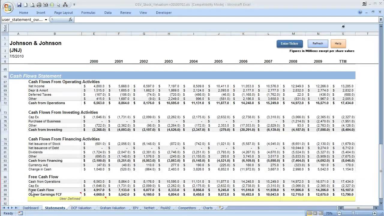Click the formula bar input area
Screen dimensions: 384x216
(226, 19)
